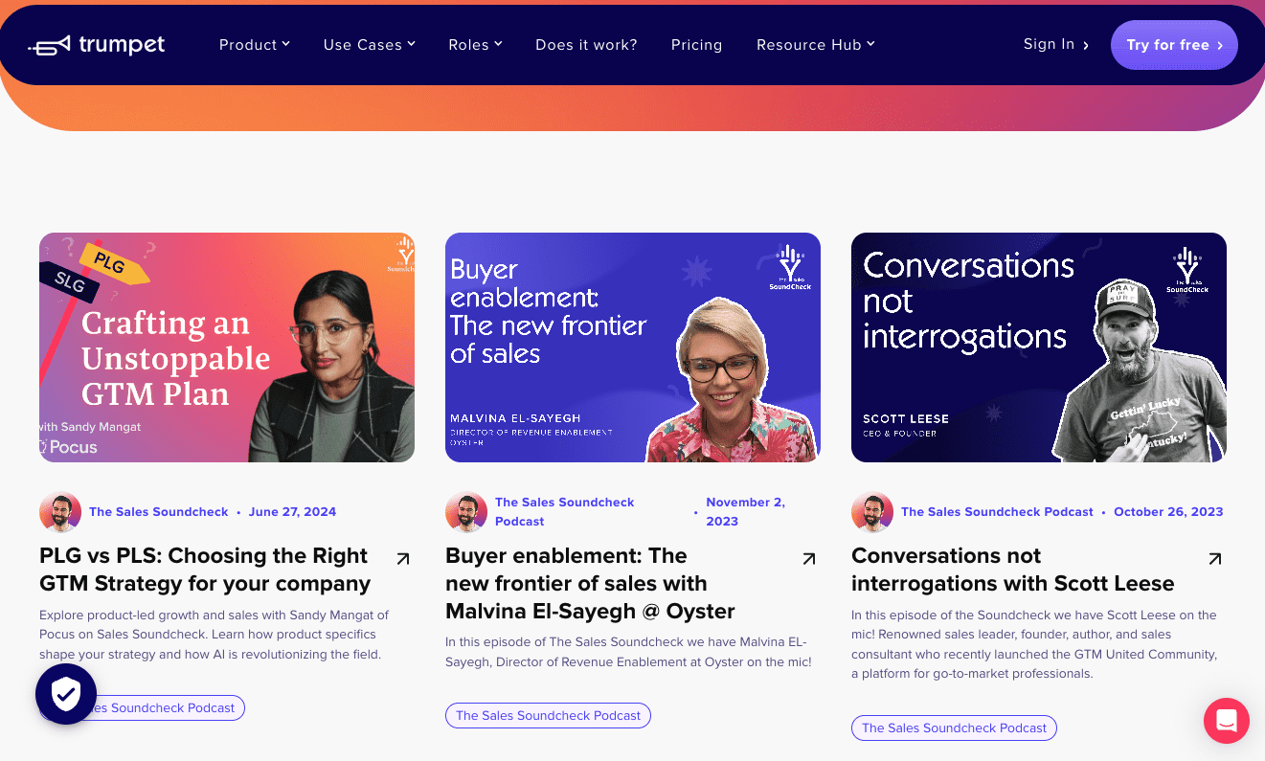Click author avatar on the October 26, 2023 post
The height and width of the screenshot is (761, 1265).
(872, 512)
